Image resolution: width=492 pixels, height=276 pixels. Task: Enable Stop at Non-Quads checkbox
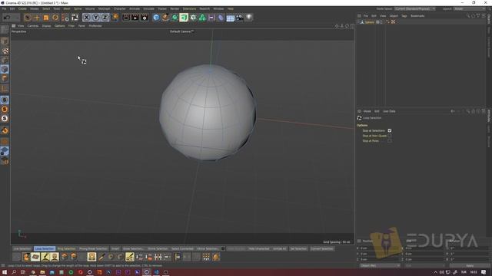[x=390, y=136]
